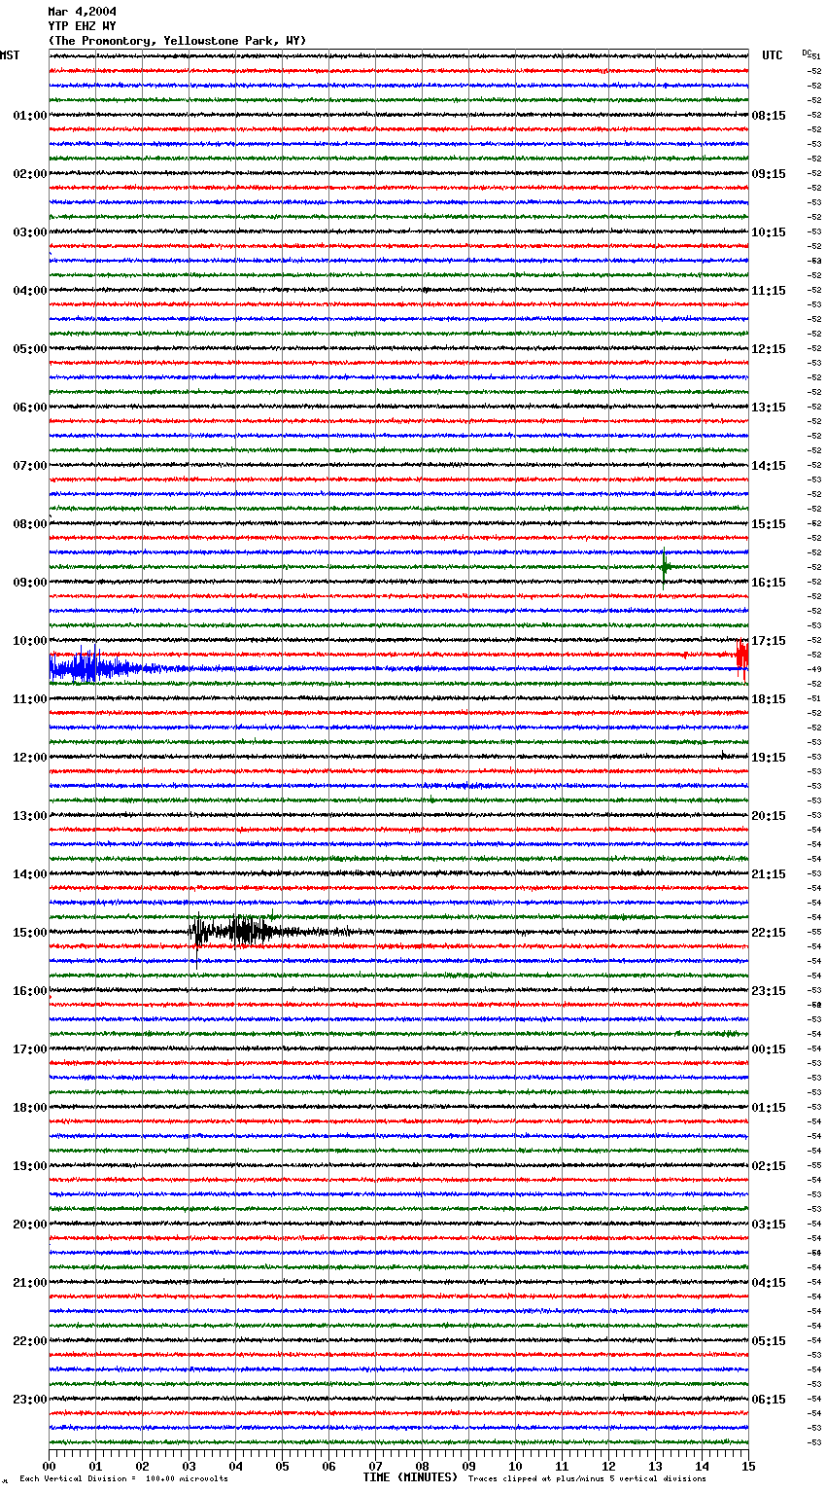Click the 15:00 MST row label
The width and height of the screenshot is (826, 1492).
[x=30, y=933]
